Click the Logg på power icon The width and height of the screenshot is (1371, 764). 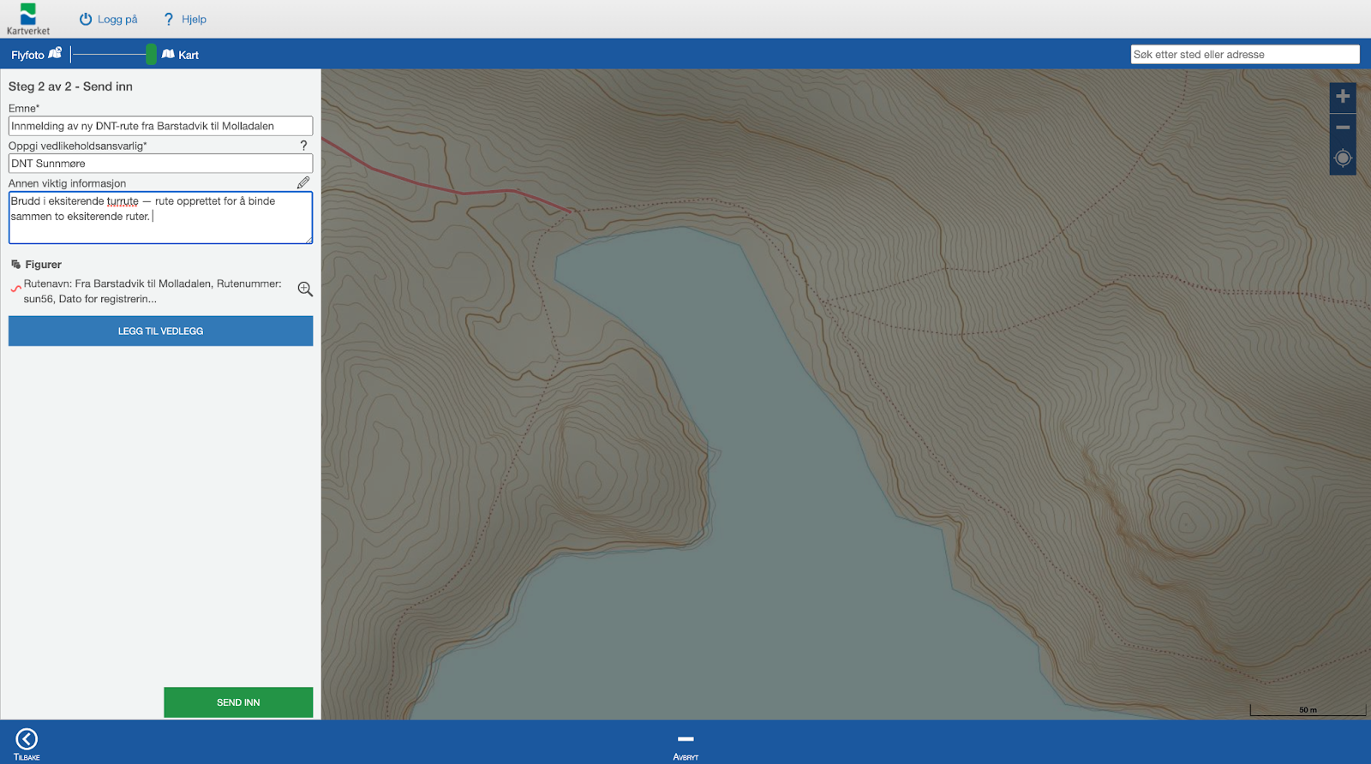click(x=86, y=19)
